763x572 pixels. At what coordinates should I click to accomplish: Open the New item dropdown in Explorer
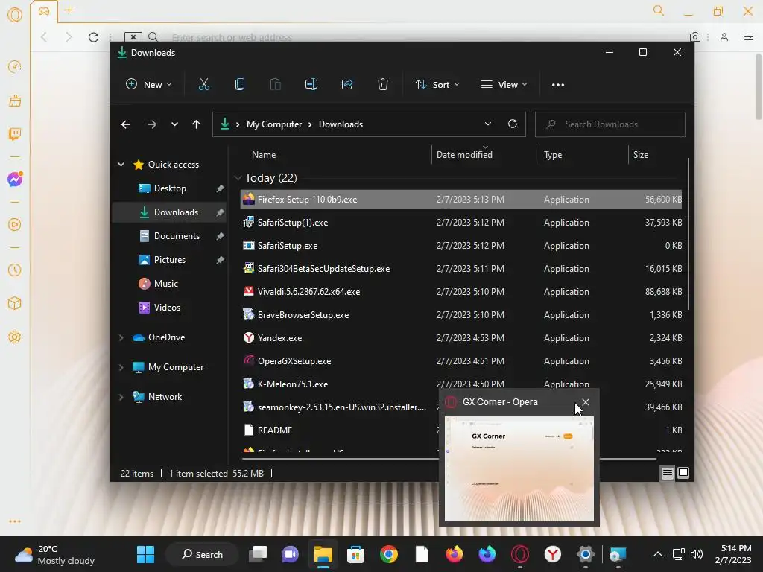tap(149, 85)
